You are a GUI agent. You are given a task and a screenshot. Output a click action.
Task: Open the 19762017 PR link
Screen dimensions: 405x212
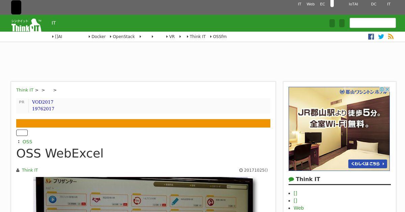43,109
